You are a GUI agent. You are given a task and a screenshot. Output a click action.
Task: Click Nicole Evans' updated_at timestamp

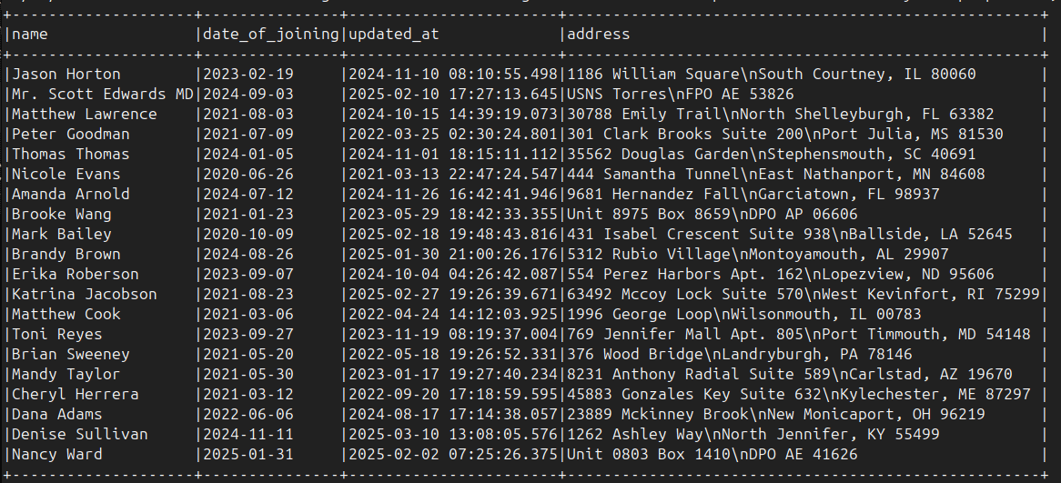coord(452,175)
